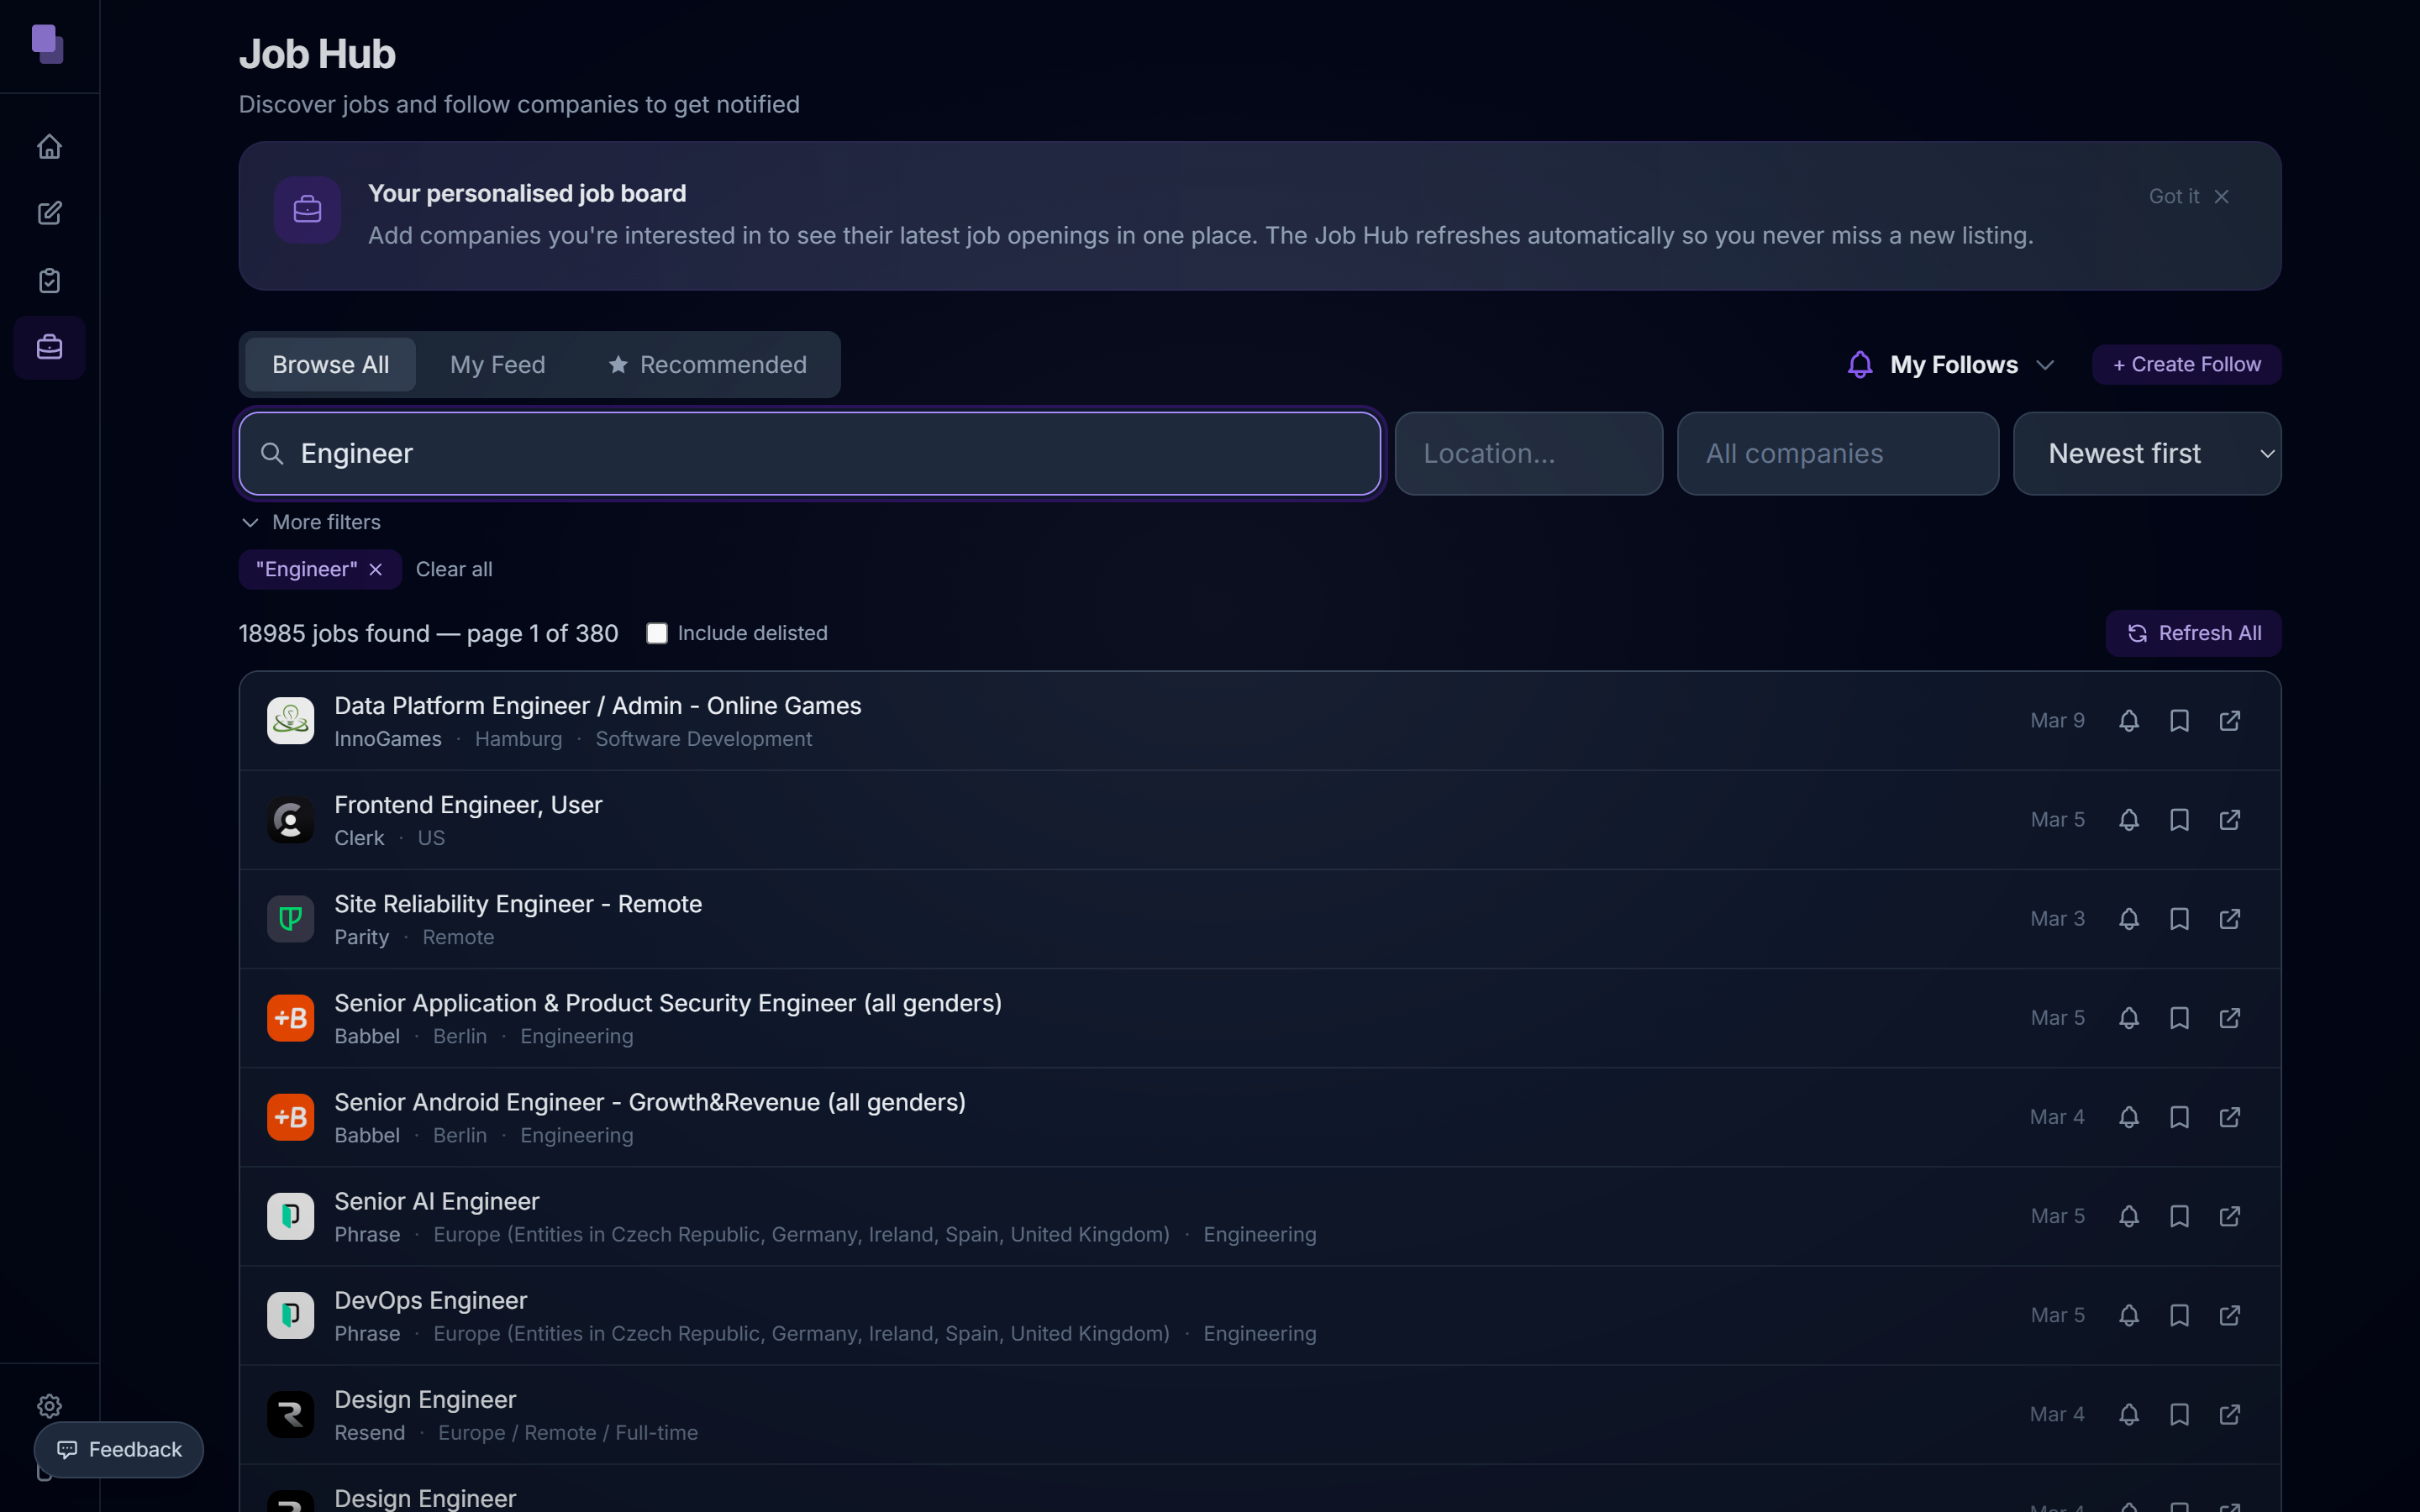Screen dimensions: 2420x1512
Task: Follow the InnoGames Data Platform Engineer job bell
Action: point(2129,720)
